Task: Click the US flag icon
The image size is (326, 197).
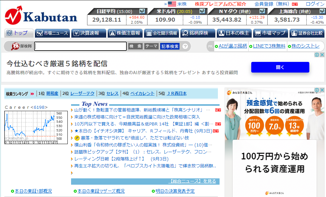Action: [x=172, y=4]
